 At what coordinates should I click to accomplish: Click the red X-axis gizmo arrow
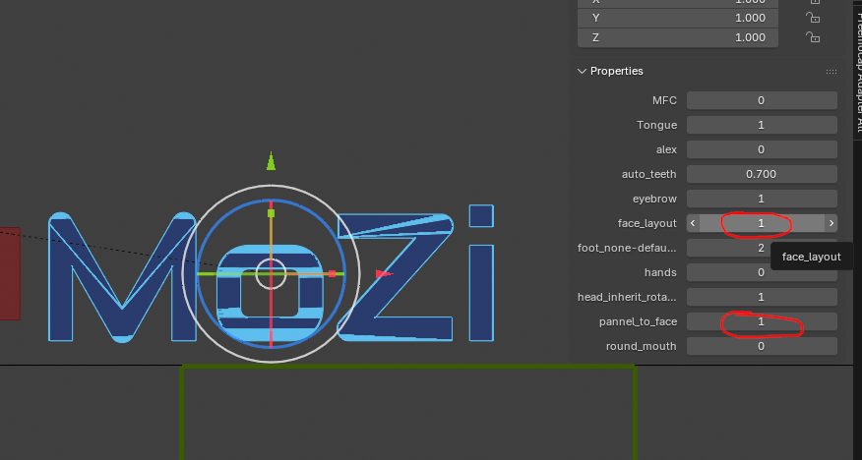coord(383,273)
